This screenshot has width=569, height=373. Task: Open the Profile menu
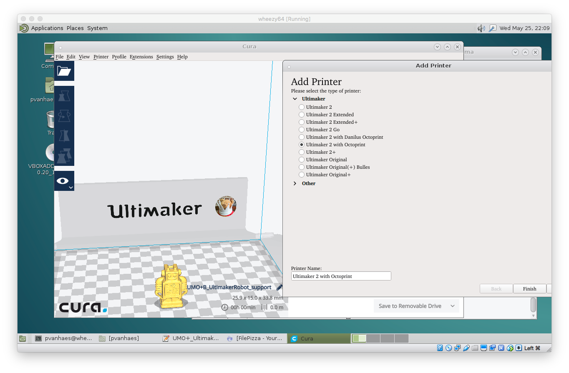(x=119, y=57)
